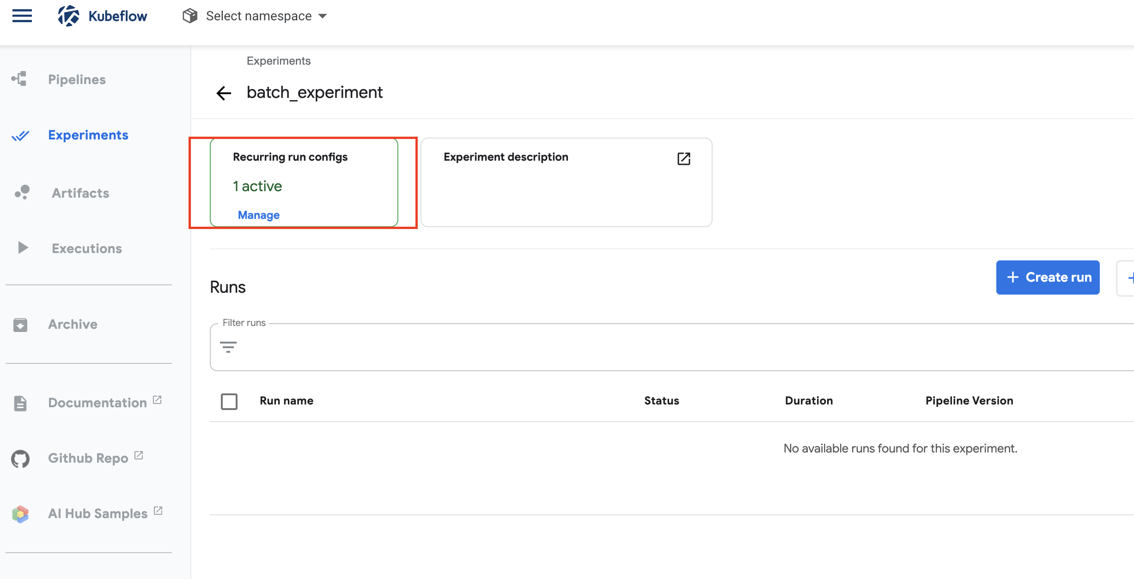
Task: Click the filter list icon
Action: coord(228,347)
